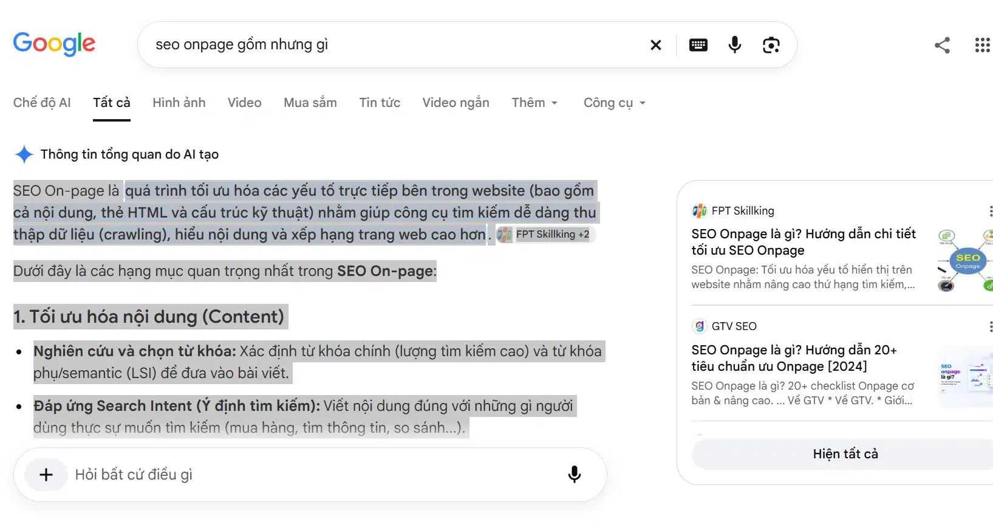Open the Video tab
This screenshot has width=993, height=530.
point(245,103)
